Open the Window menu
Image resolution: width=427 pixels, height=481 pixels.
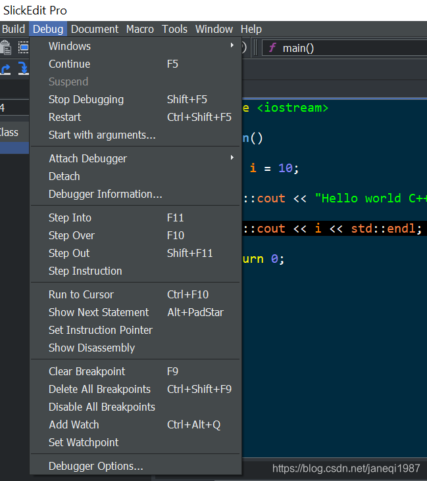pos(214,29)
